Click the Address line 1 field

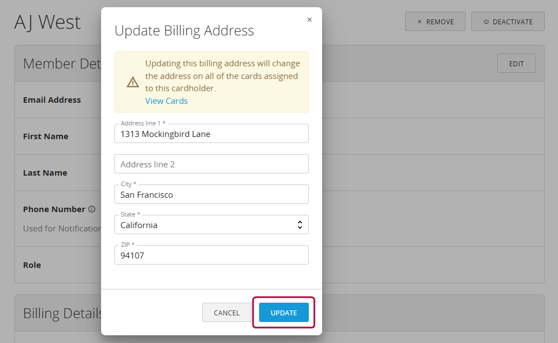(x=212, y=133)
